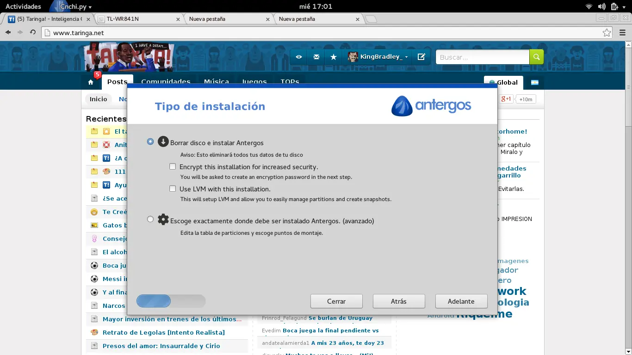Open "Boca juega la final pendiente vs" link
Viewport: 632px width, 355px height.
click(x=331, y=331)
